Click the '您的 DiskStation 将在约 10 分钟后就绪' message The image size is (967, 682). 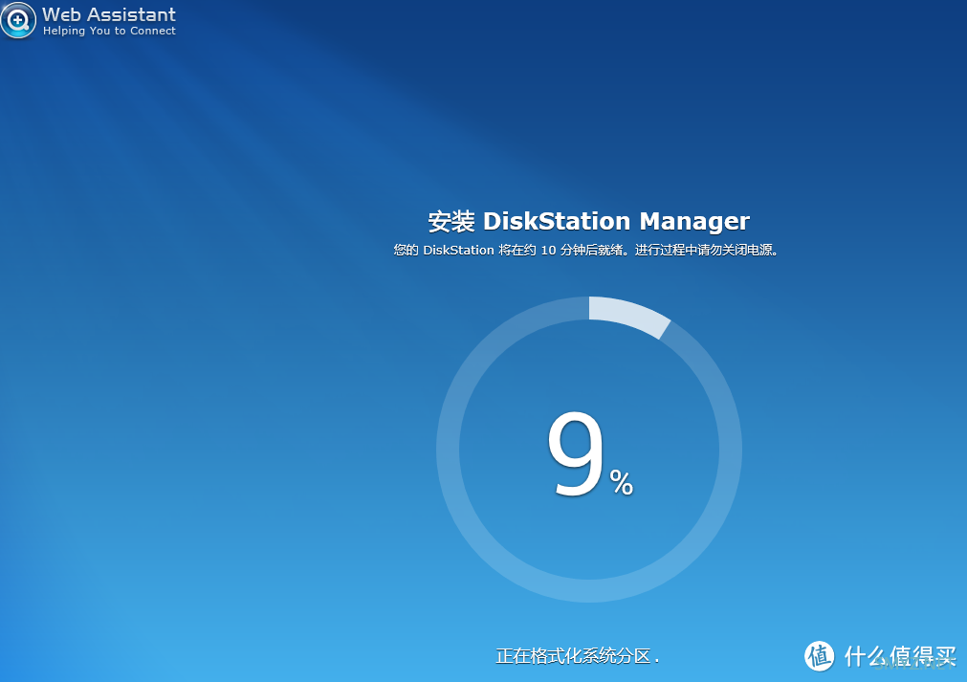click(512, 250)
